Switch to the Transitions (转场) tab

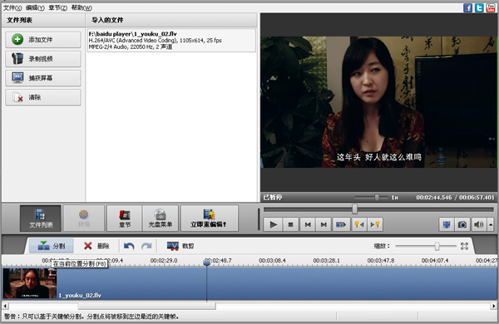point(84,218)
